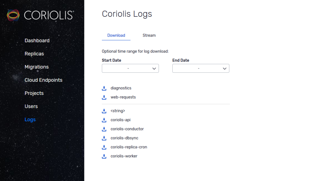Download the diagnostics log via its download icon
This screenshot has height=181, width=318.
click(x=104, y=88)
